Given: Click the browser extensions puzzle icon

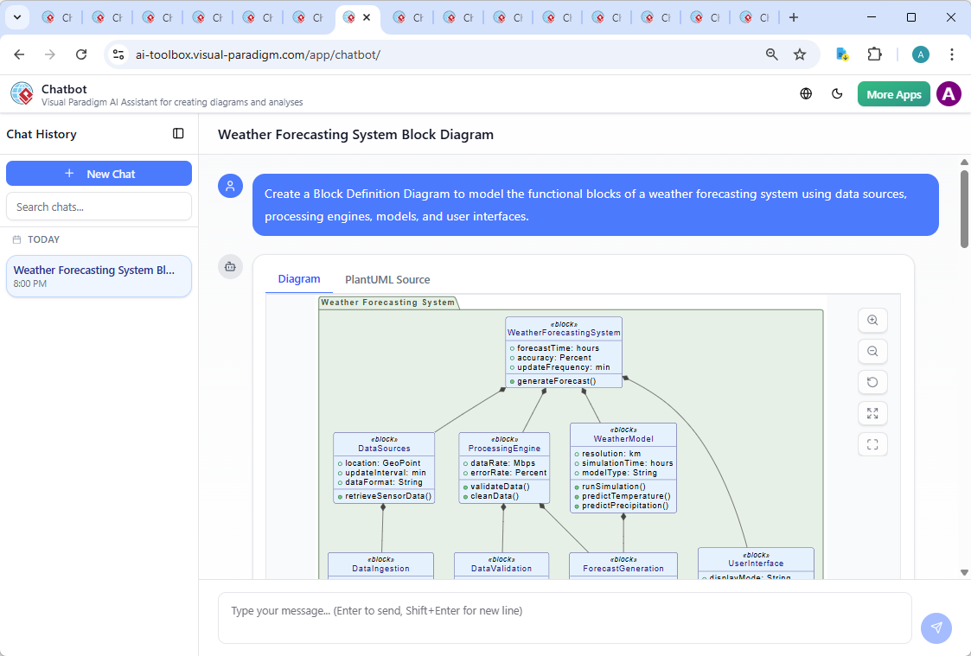Looking at the screenshot, I should [x=874, y=54].
